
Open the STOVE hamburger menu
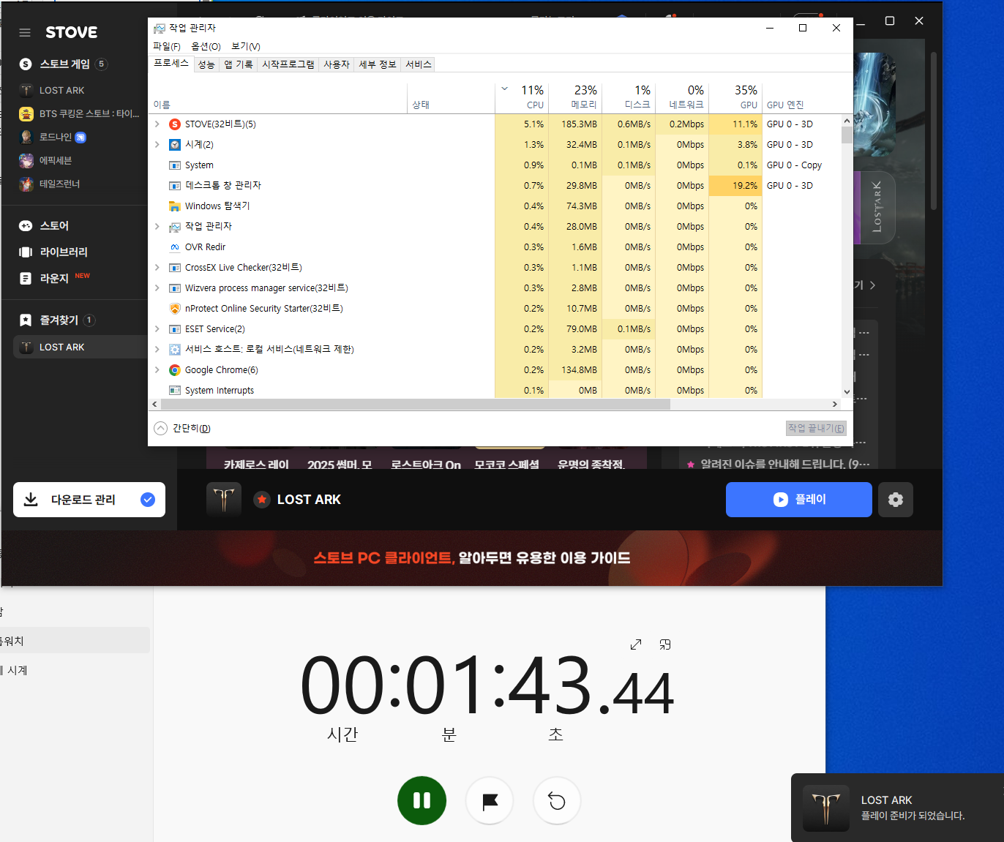pos(25,32)
